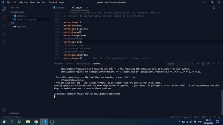This screenshot has width=223, height=125.
Task: Split the terminal panel
Action: pyautogui.click(x=203, y=64)
